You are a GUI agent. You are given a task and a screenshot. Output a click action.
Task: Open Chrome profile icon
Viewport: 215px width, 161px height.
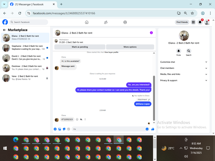click(x=203, y=13)
